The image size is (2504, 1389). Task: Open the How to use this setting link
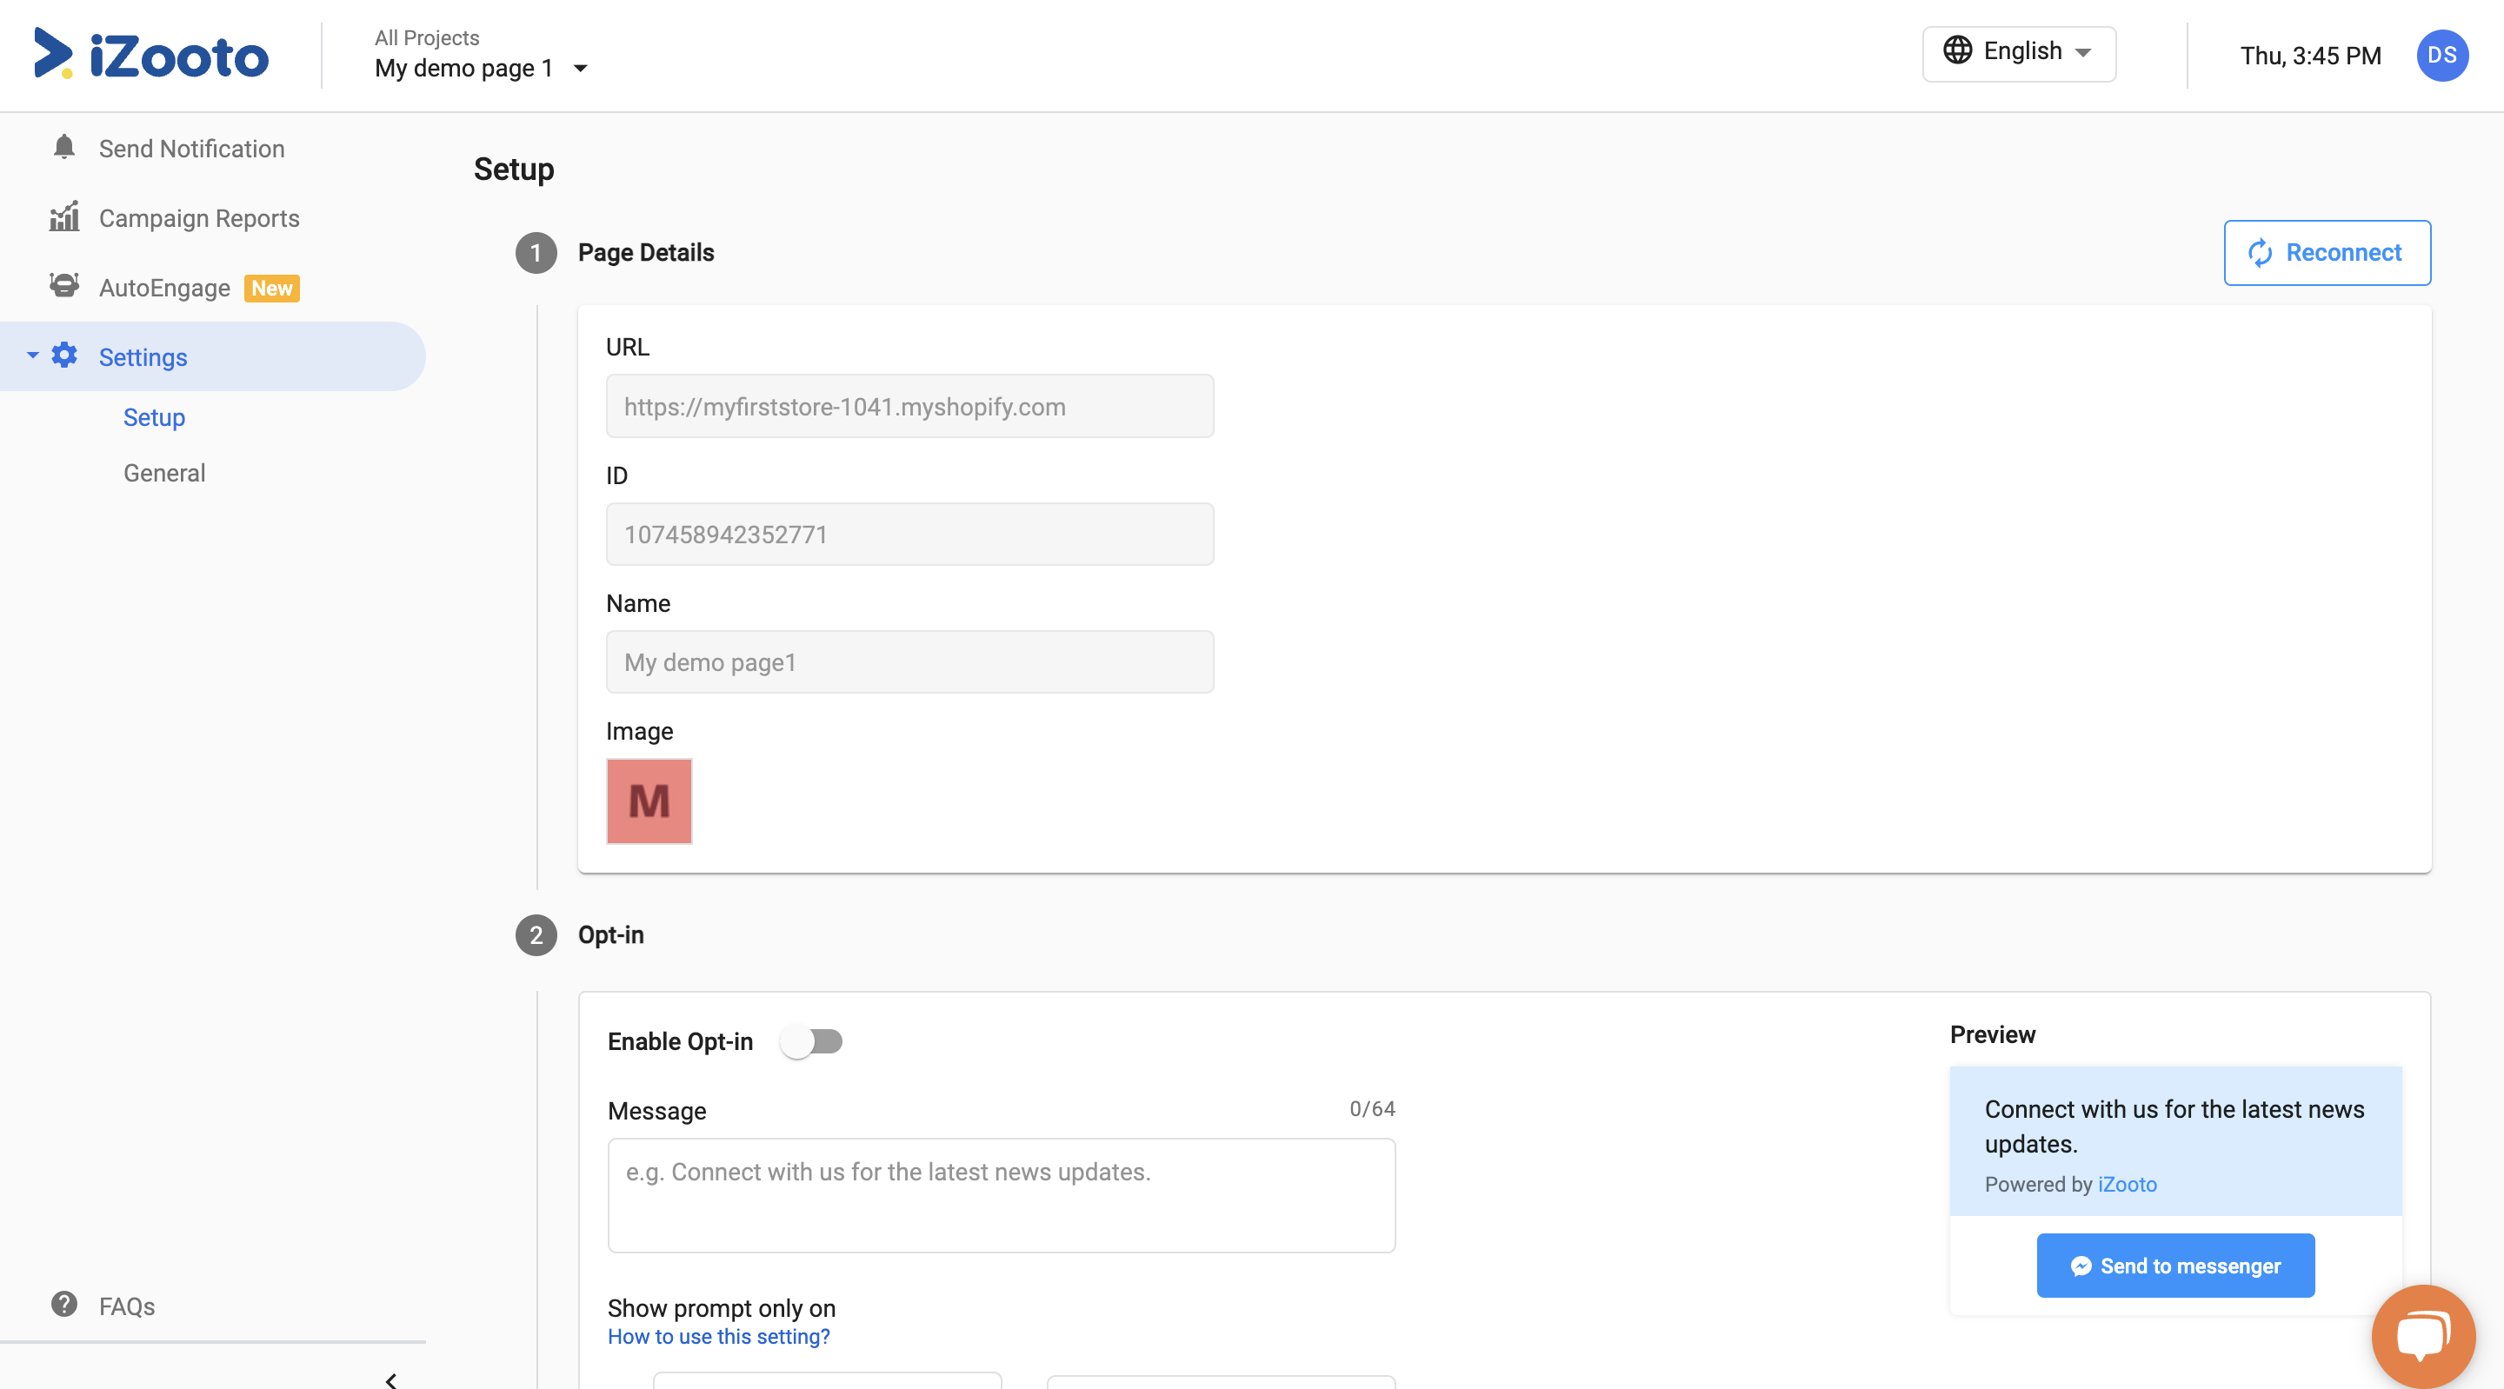[718, 1337]
